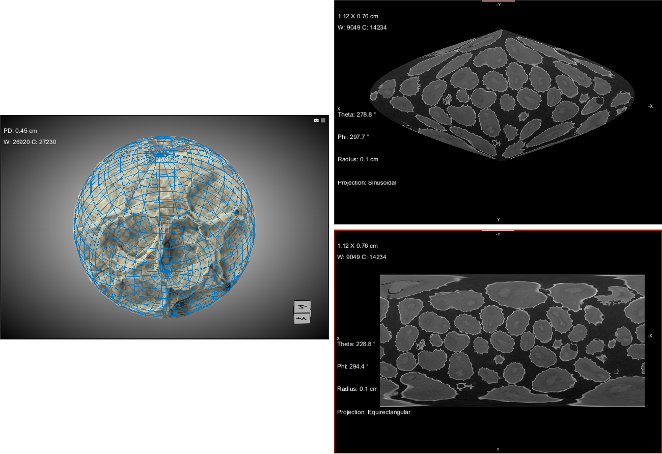662x454 pixels.
Task: Click the 'Projection: Equirectangular' label
Action: pos(373,412)
